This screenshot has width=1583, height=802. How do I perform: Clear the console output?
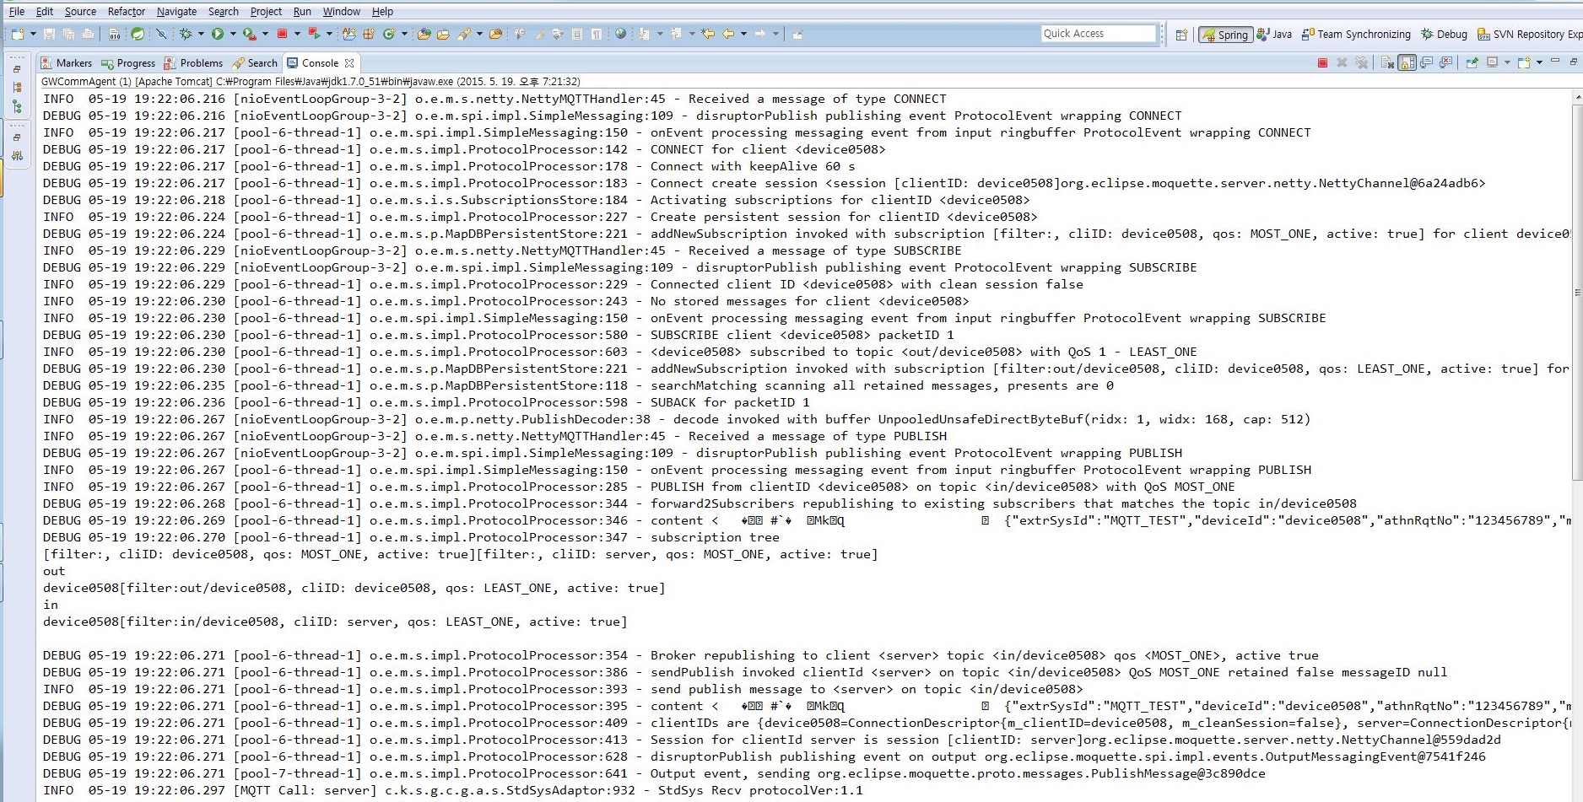[x=1386, y=63]
